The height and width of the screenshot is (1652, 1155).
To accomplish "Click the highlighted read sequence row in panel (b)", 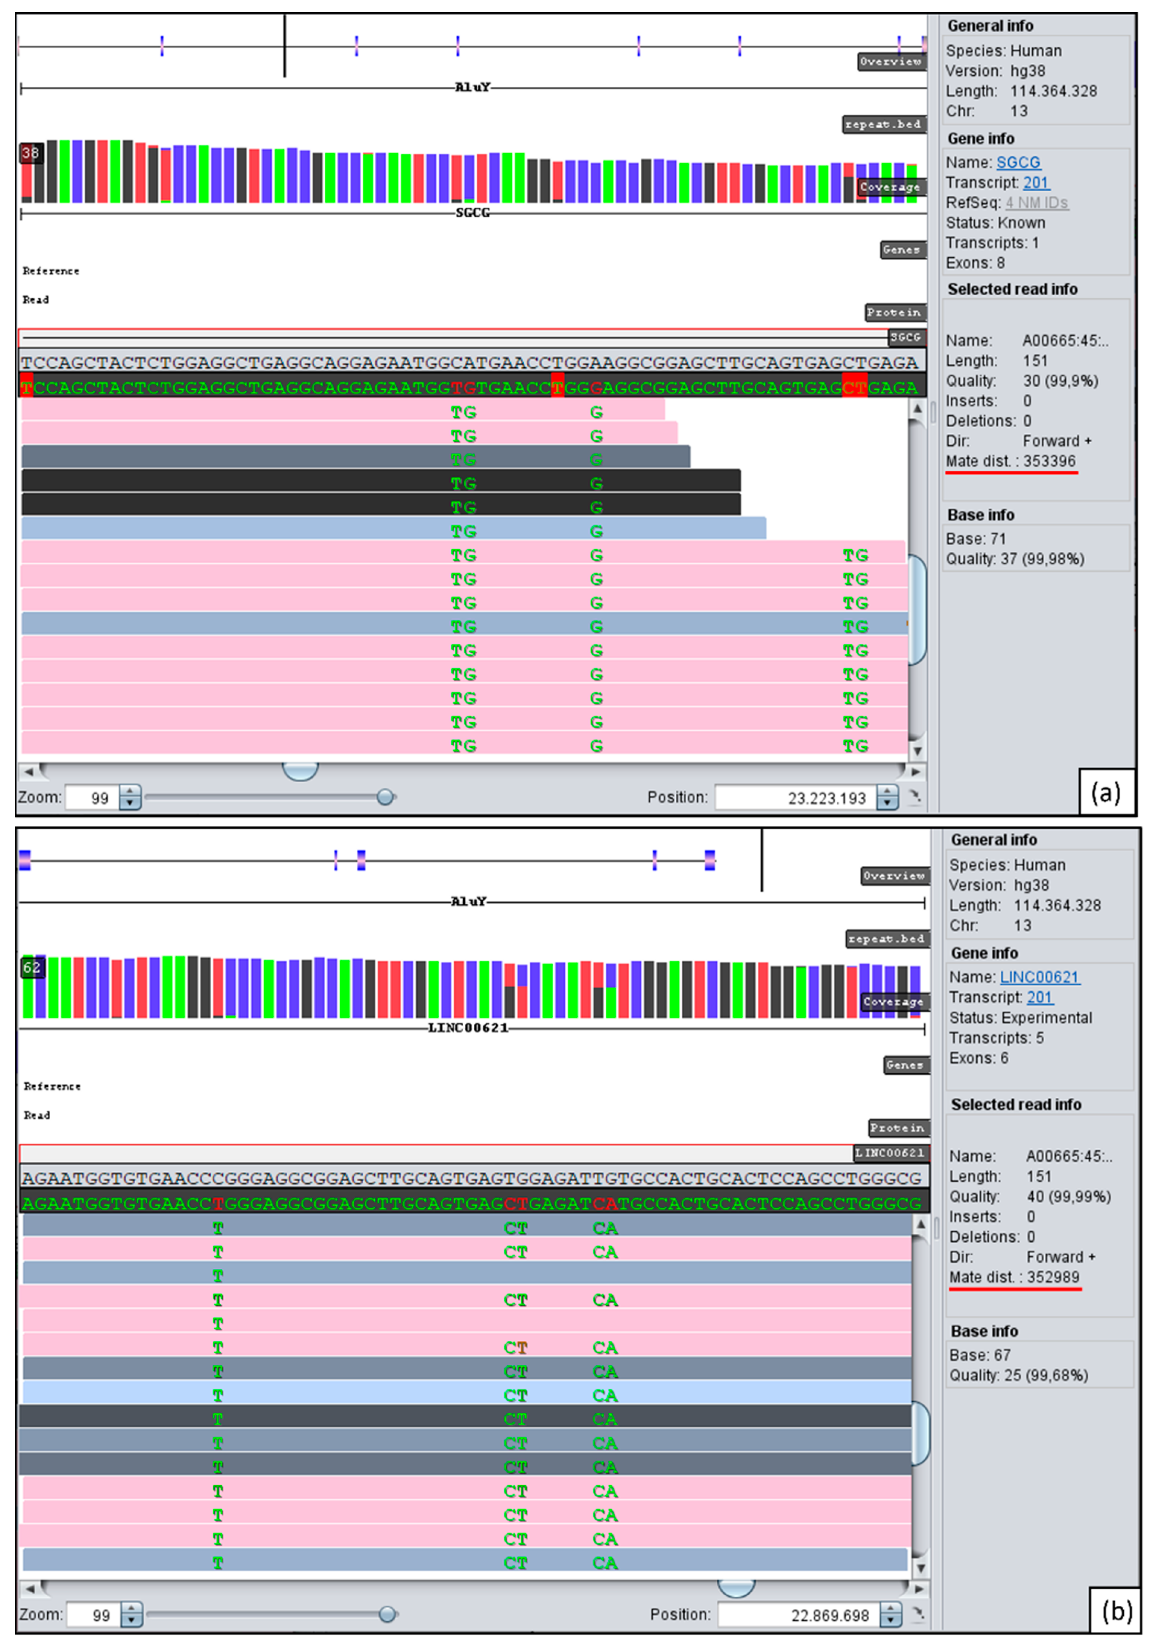I will click(x=475, y=1202).
